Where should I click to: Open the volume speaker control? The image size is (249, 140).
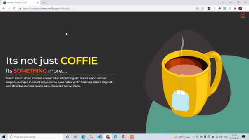[x=221, y=137]
